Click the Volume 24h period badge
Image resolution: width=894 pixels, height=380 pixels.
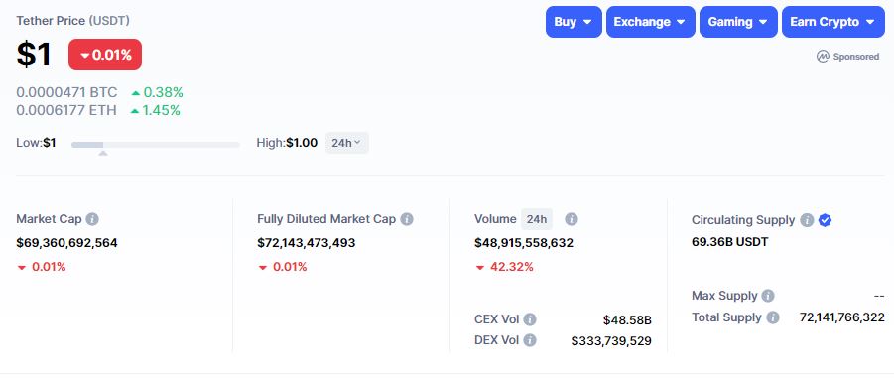point(537,219)
